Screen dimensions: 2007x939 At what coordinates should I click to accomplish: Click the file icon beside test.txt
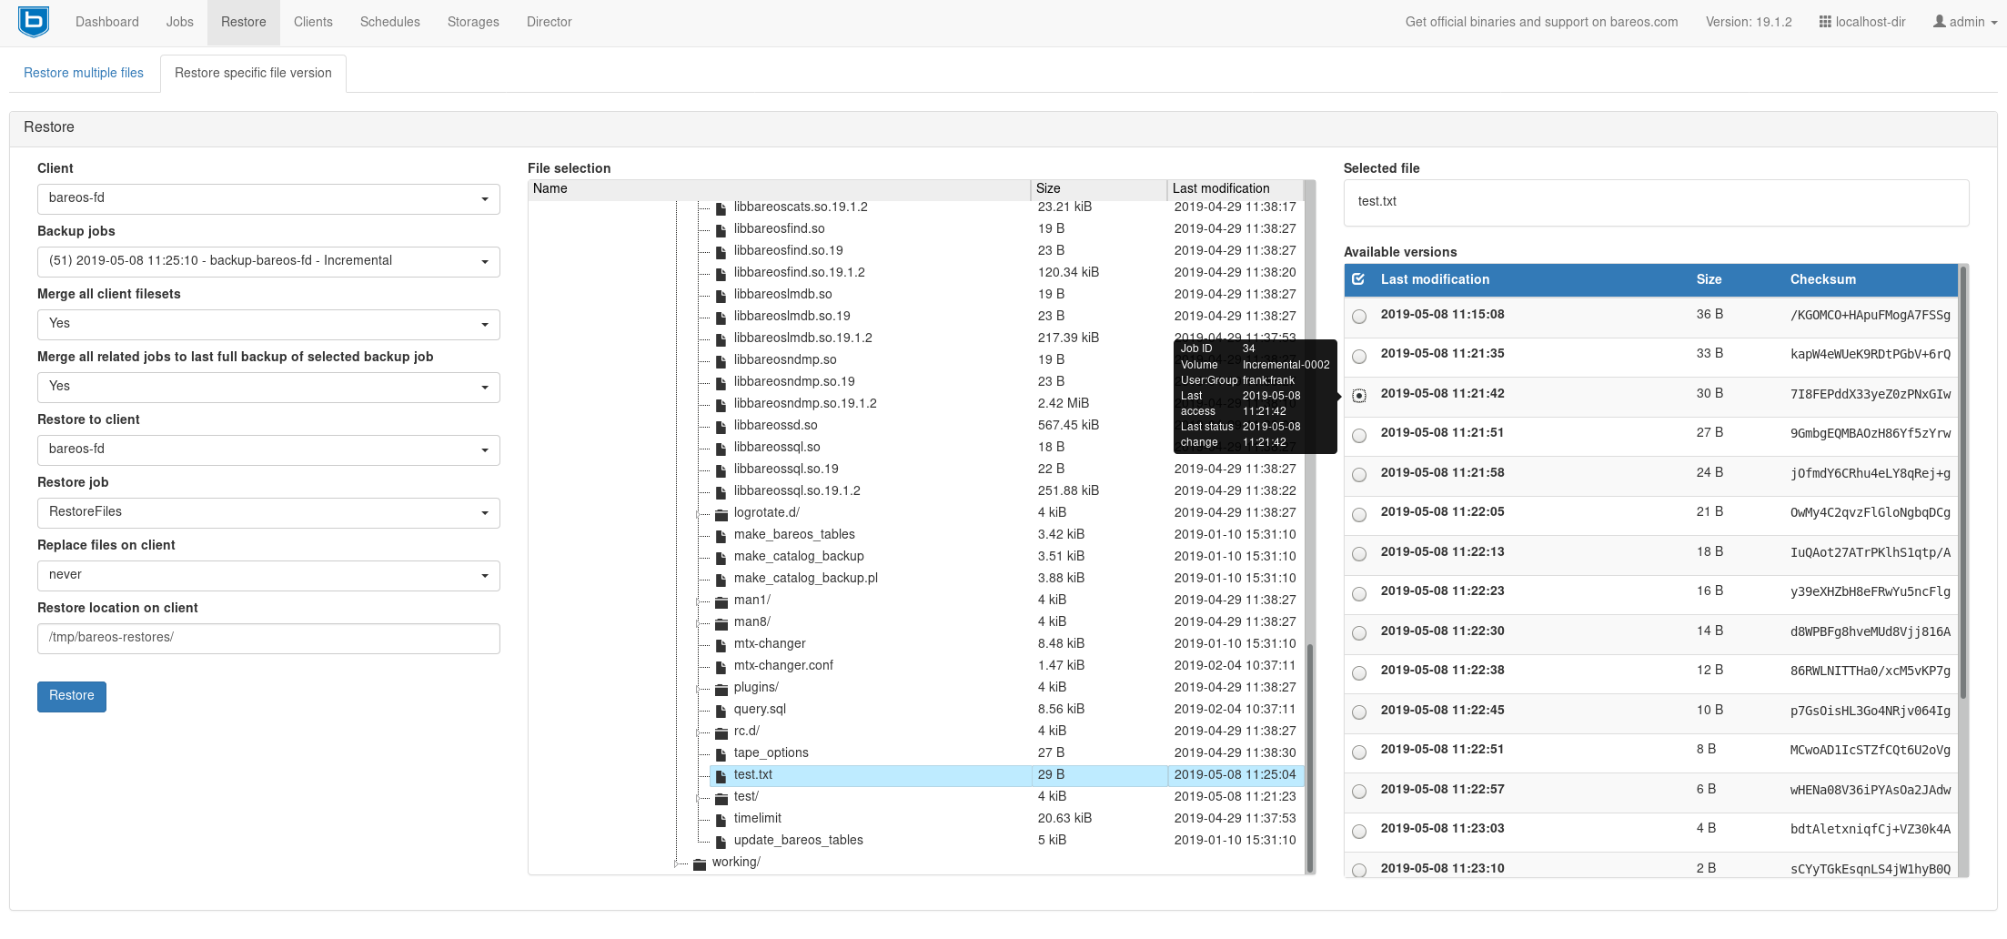(720, 774)
